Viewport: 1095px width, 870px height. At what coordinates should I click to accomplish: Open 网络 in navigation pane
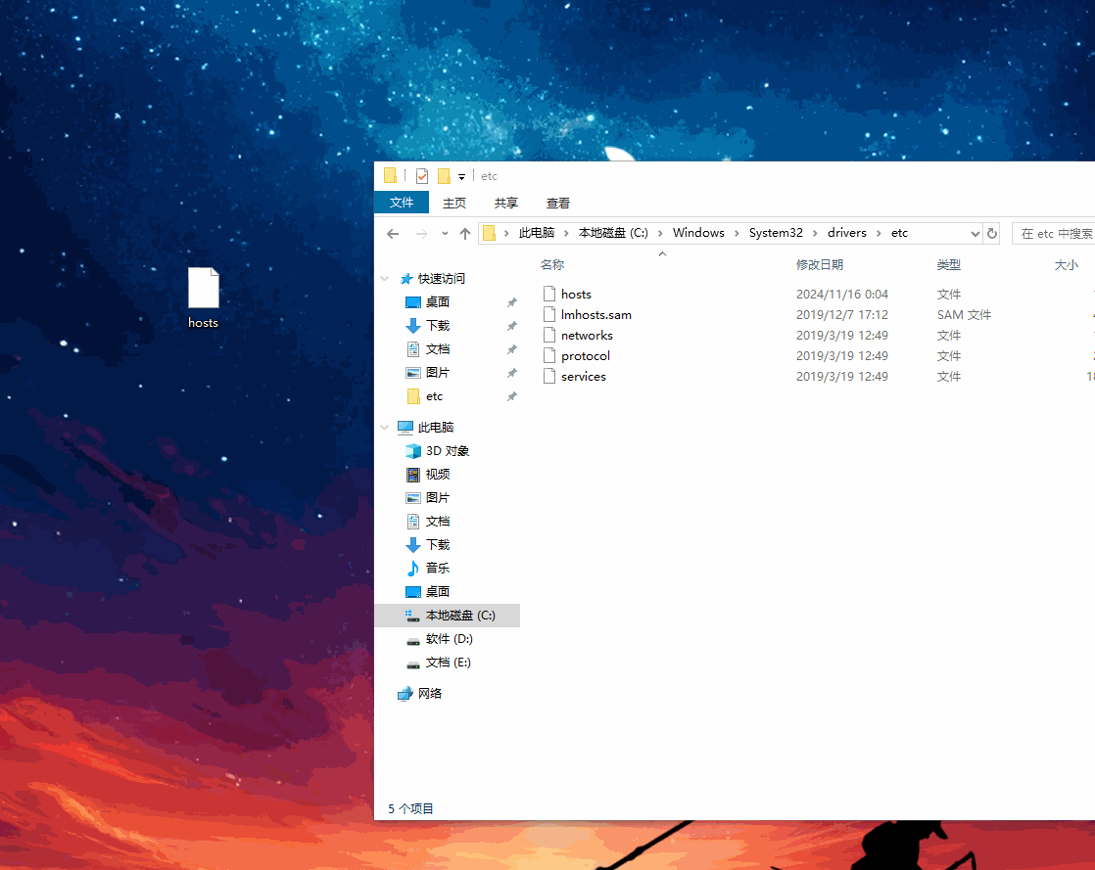pos(430,694)
